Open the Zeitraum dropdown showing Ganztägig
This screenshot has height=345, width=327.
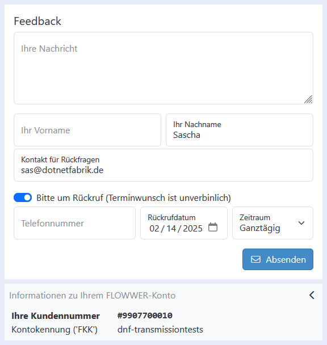click(x=272, y=223)
